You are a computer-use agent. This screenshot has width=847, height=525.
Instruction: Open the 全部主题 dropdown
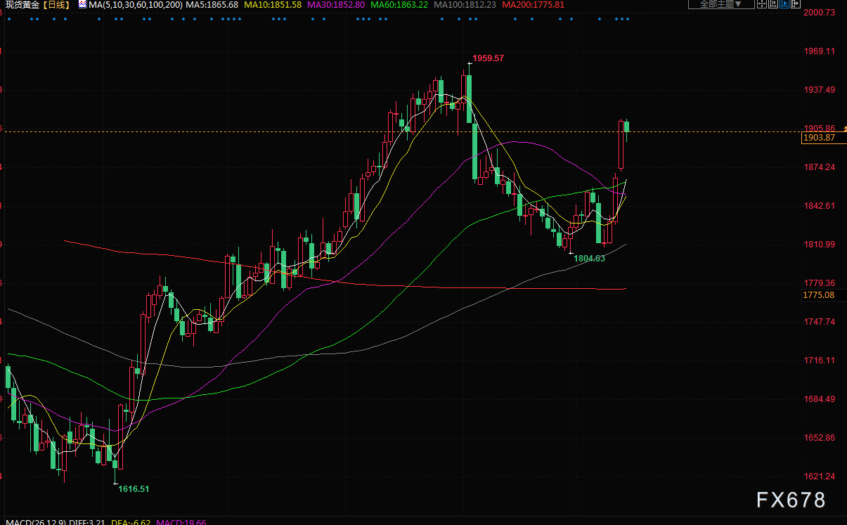[x=720, y=4]
